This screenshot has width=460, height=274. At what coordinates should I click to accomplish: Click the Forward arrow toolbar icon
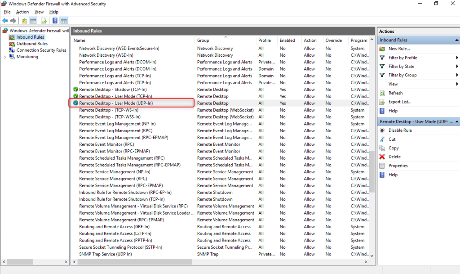pos(13,21)
